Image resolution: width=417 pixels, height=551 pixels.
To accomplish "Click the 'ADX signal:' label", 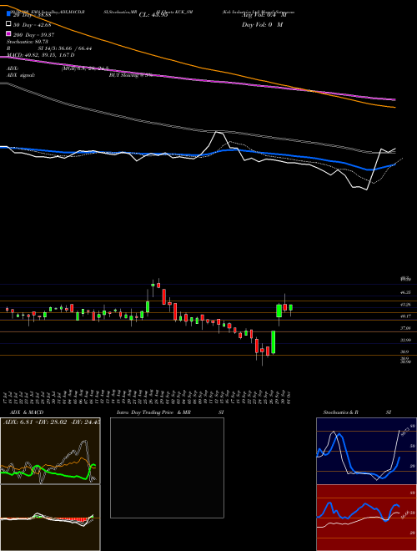I will pyautogui.click(x=21, y=75).
